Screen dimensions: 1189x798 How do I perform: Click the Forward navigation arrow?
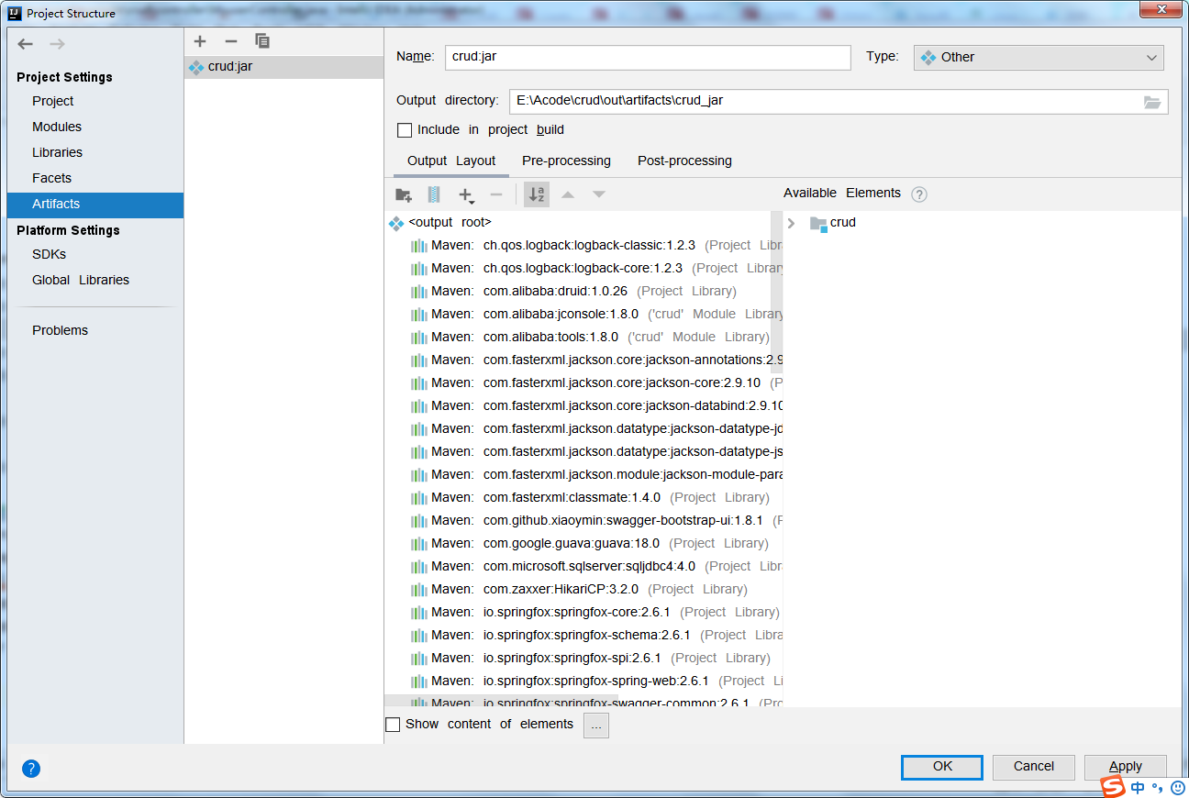tap(57, 44)
